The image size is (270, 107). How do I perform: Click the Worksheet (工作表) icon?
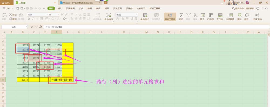pyautogui.click(x=220, y=15)
